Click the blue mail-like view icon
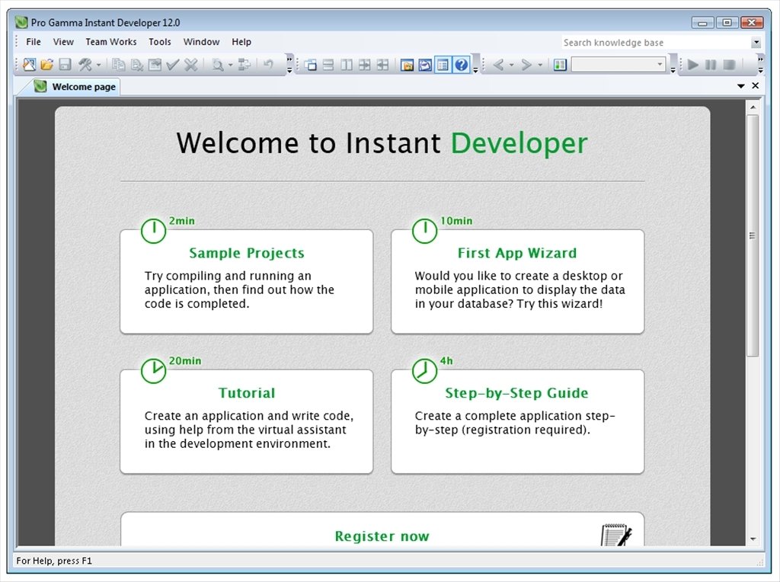780x582 pixels. (425, 66)
